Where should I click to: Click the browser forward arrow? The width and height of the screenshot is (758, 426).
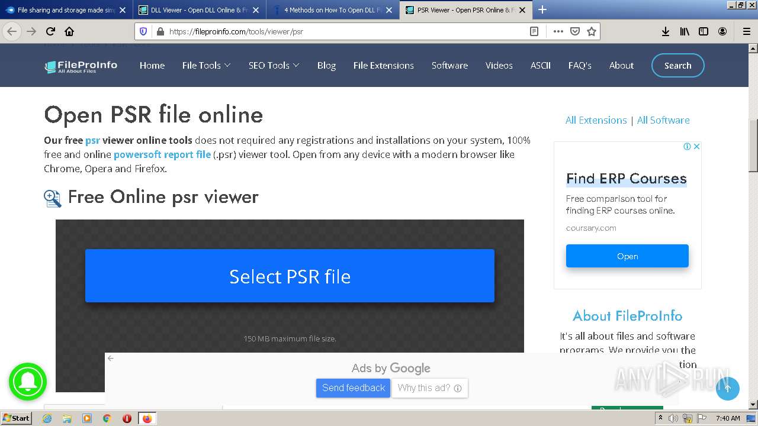pyautogui.click(x=31, y=31)
